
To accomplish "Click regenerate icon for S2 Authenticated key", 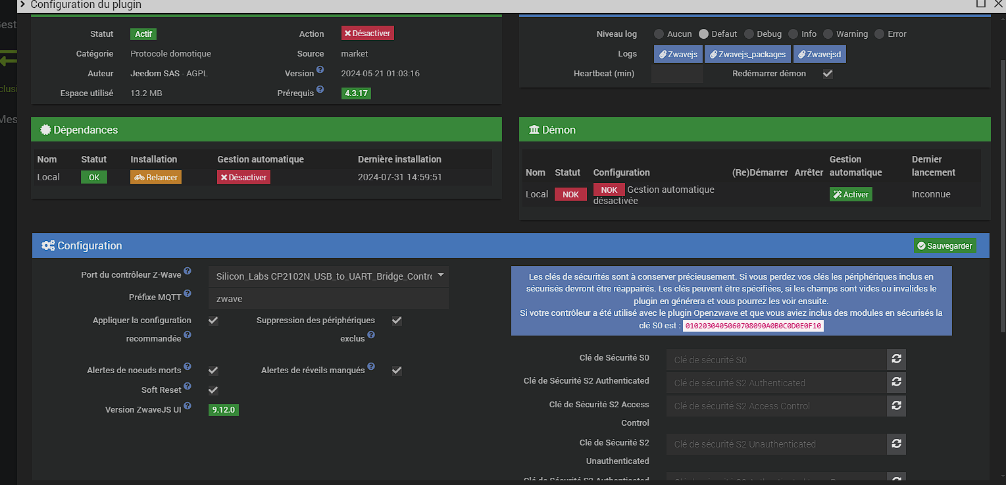I will tap(896, 382).
